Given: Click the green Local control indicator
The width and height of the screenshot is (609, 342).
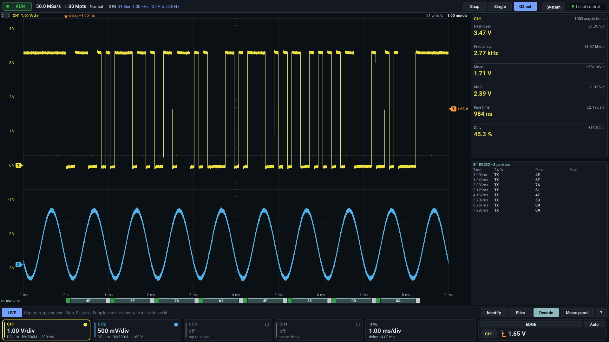Looking at the screenshot, I should point(587,6).
